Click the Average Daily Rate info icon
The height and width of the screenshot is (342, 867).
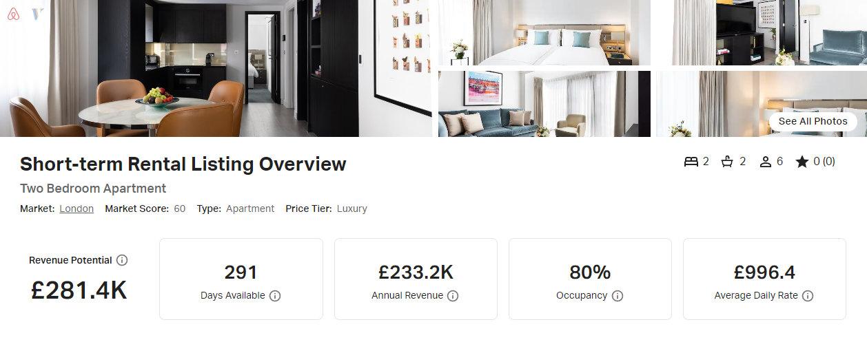tap(808, 296)
